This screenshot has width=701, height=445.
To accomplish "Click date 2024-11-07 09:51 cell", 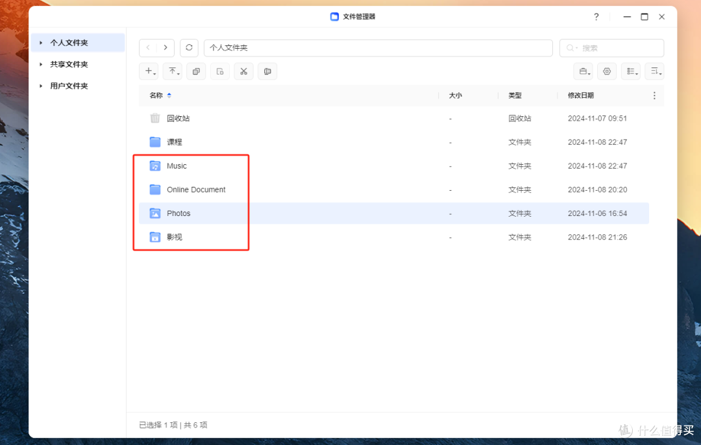I will 597,119.
